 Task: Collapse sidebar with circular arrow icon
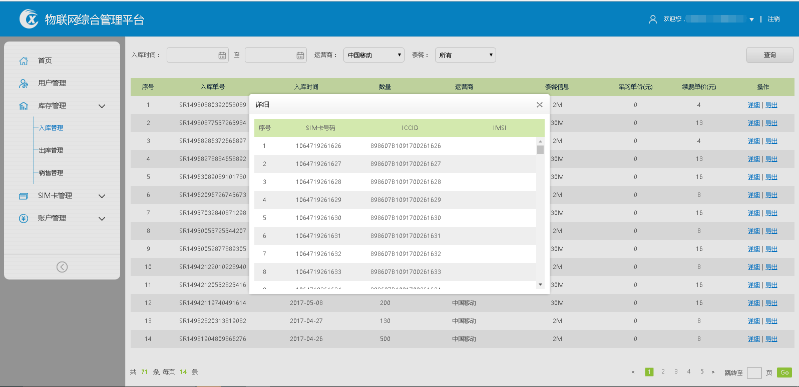click(x=62, y=267)
